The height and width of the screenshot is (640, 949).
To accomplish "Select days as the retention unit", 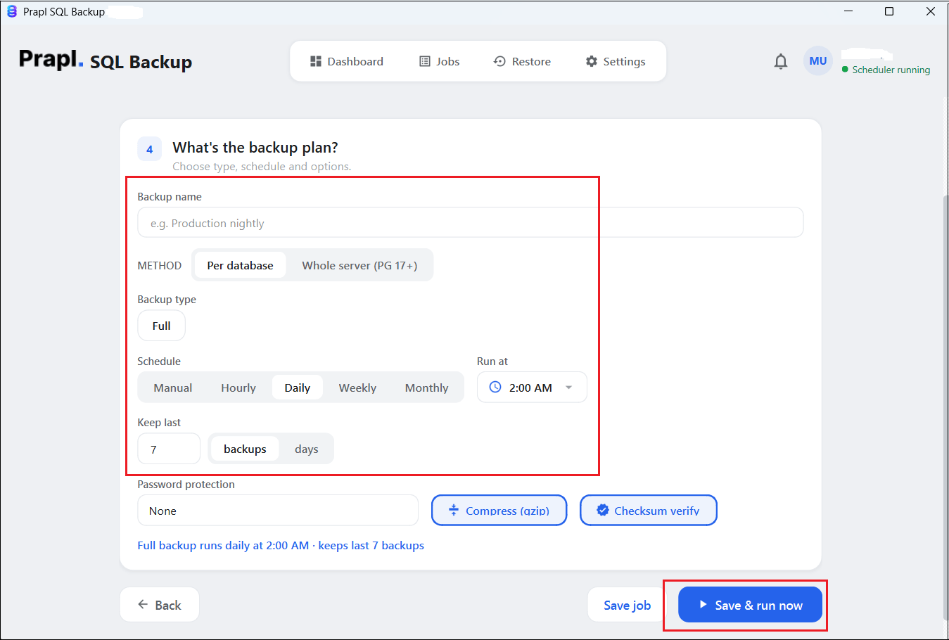I will point(306,449).
